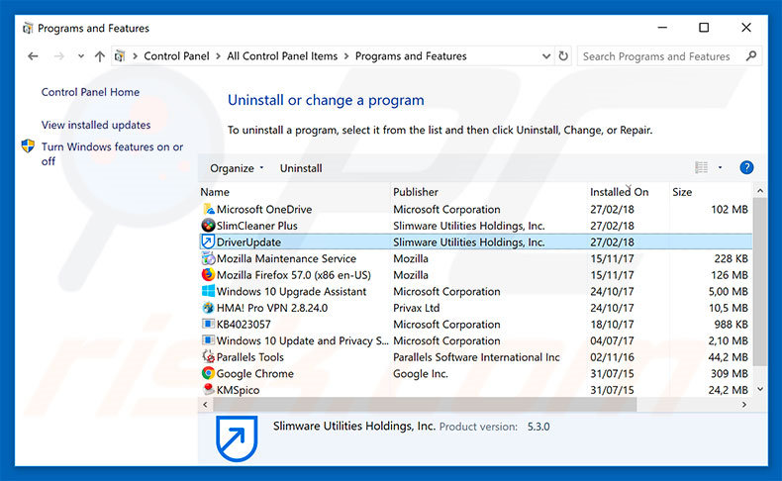
Task: Select the Microsoft OneDrive entry
Action: point(263,209)
